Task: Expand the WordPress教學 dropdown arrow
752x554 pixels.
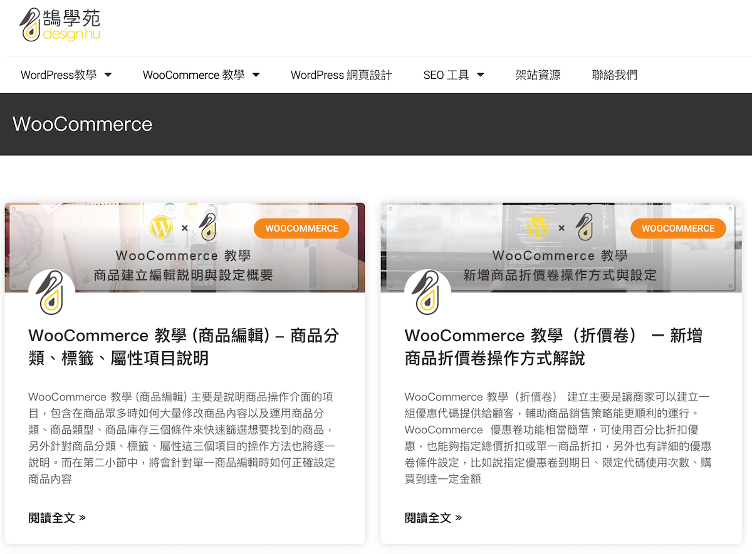Action: [x=108, y=75]
